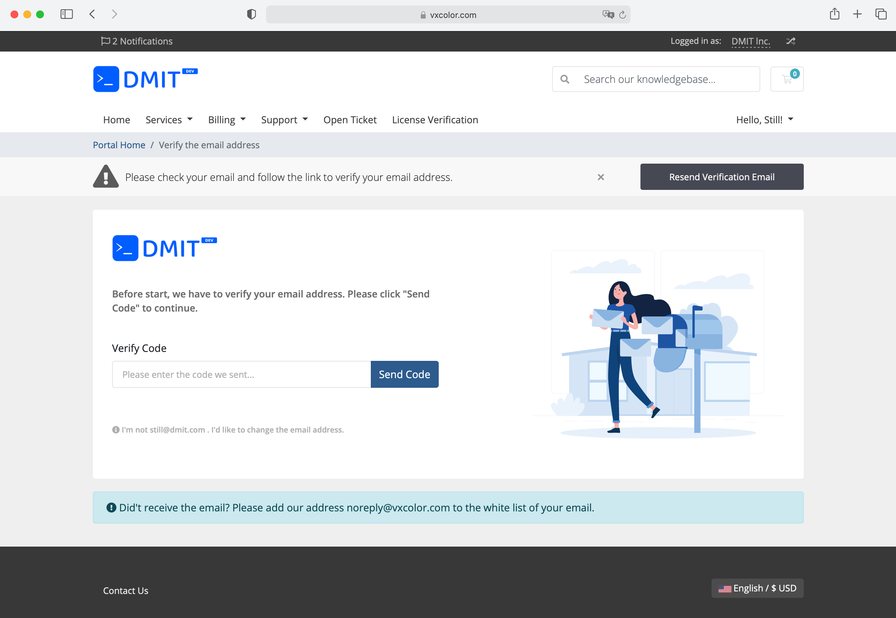Click the green fullscreen window button
Image resolution: width=896 pixels, height=618 pixels.
tap(40, 14)
